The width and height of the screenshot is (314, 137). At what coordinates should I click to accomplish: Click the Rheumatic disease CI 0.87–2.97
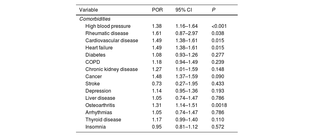click(x=187, y=33)
